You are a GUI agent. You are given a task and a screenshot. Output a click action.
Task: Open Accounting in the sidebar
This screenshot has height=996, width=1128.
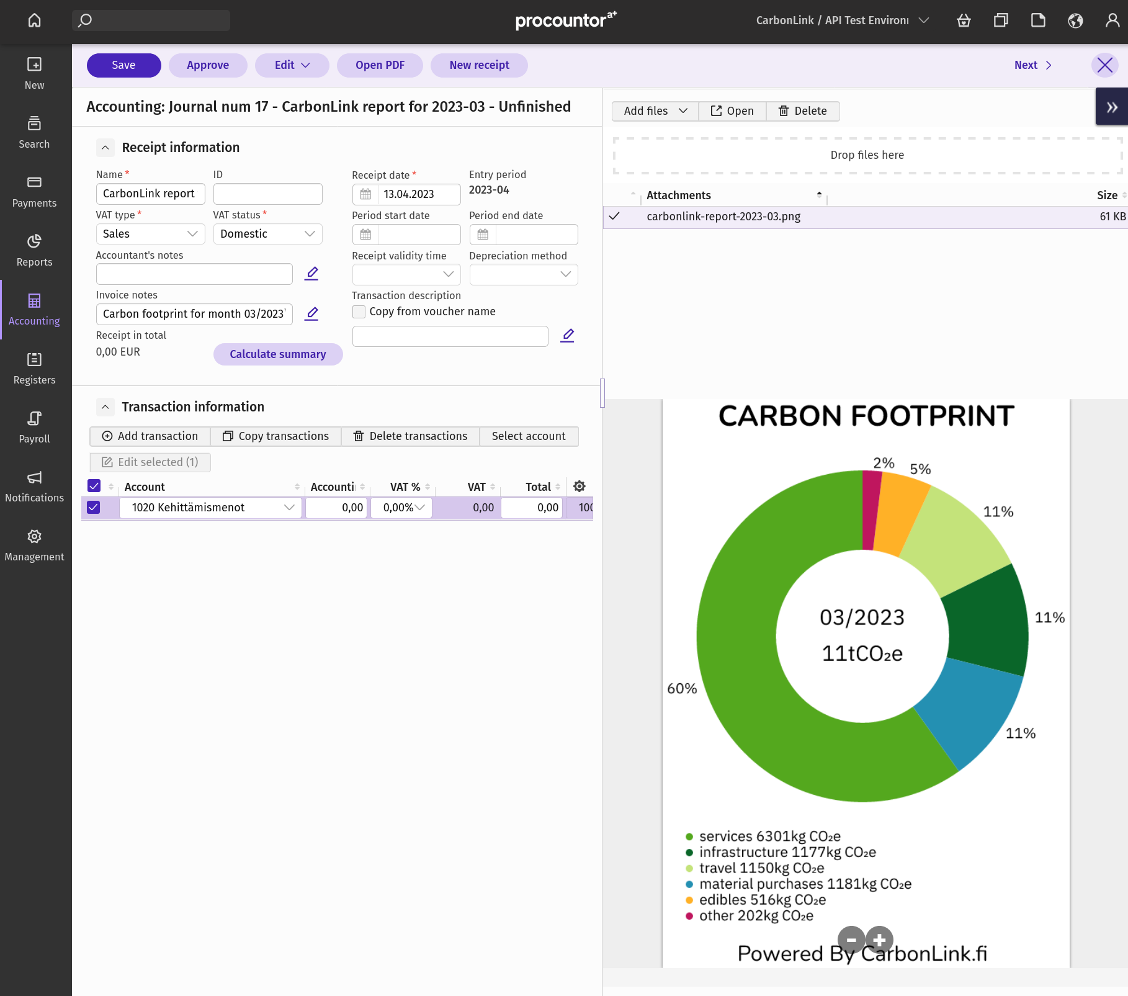[35, 309]
